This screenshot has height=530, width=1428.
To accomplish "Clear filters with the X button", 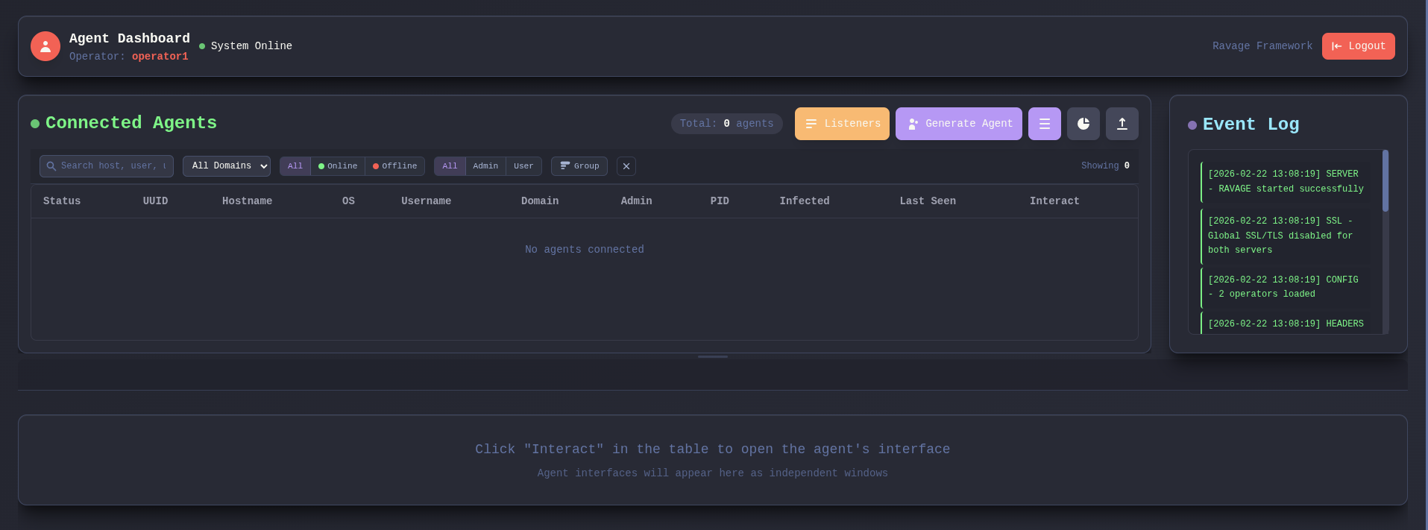I will 626,166.
